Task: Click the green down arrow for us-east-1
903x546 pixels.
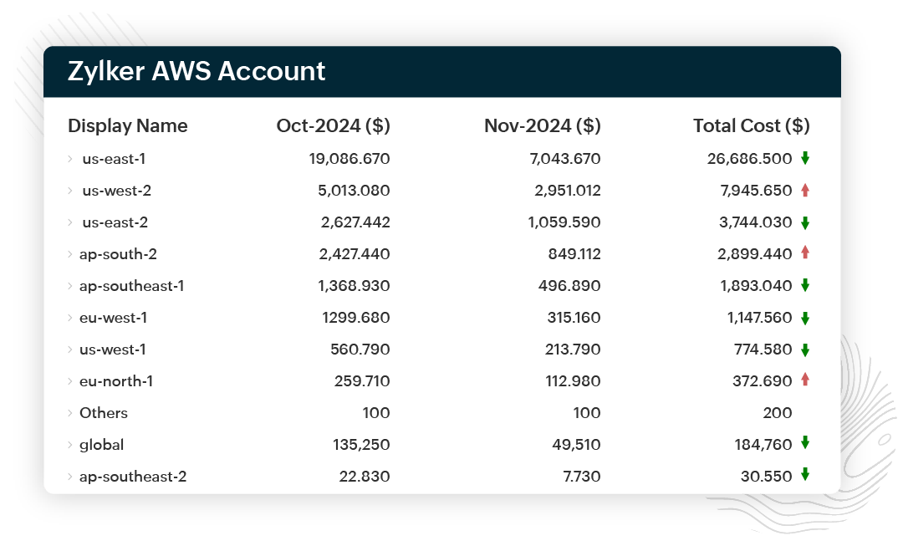Action: pos(805,158)
